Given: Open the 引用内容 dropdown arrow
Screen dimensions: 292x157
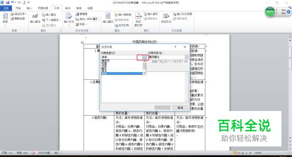Looking at the screenshot, I should 186,57.
